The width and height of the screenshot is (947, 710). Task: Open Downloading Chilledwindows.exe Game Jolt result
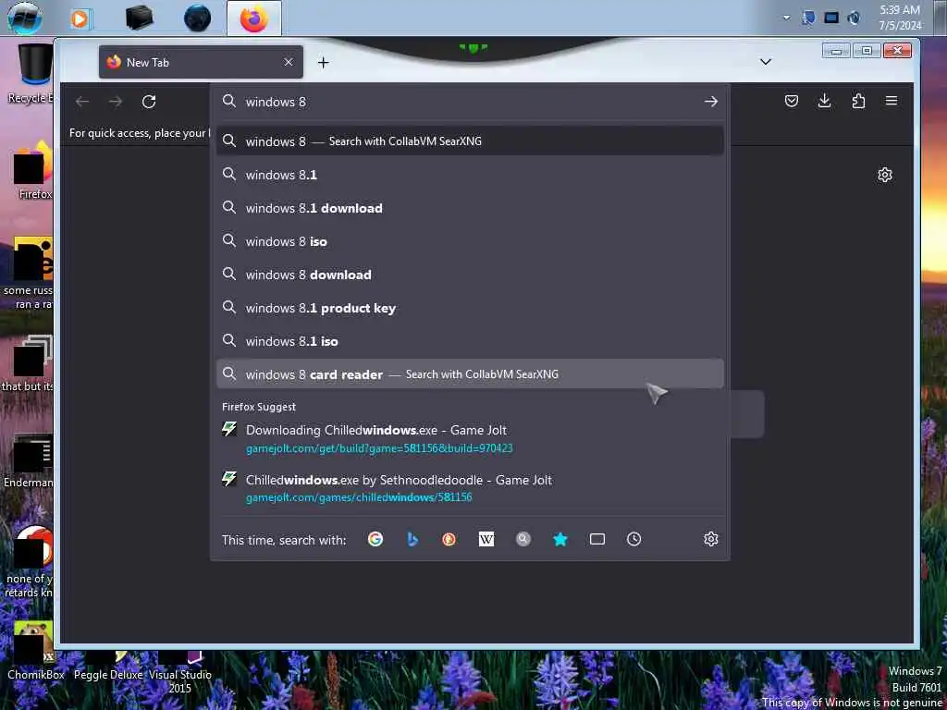coord(470,439)
